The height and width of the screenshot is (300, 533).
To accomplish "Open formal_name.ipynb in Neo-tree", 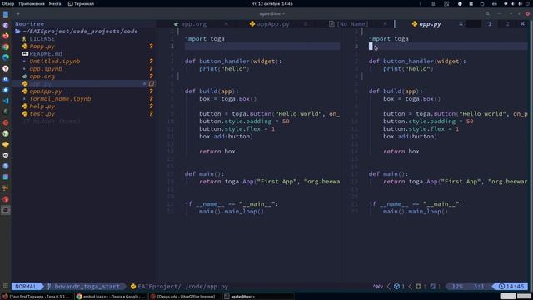I will [60, 99].
